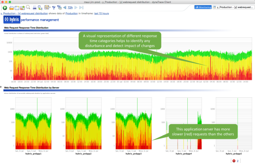Open dashboard using the folder icon
The width and height of the screenshot is (255, 163).
coord(11,8)
